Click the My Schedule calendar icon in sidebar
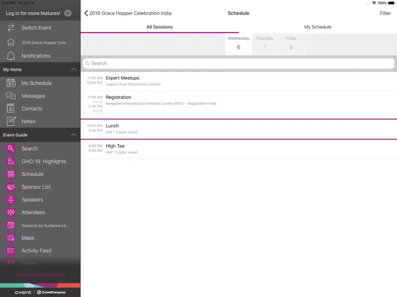The image size is (397, 297). (11, 83)
